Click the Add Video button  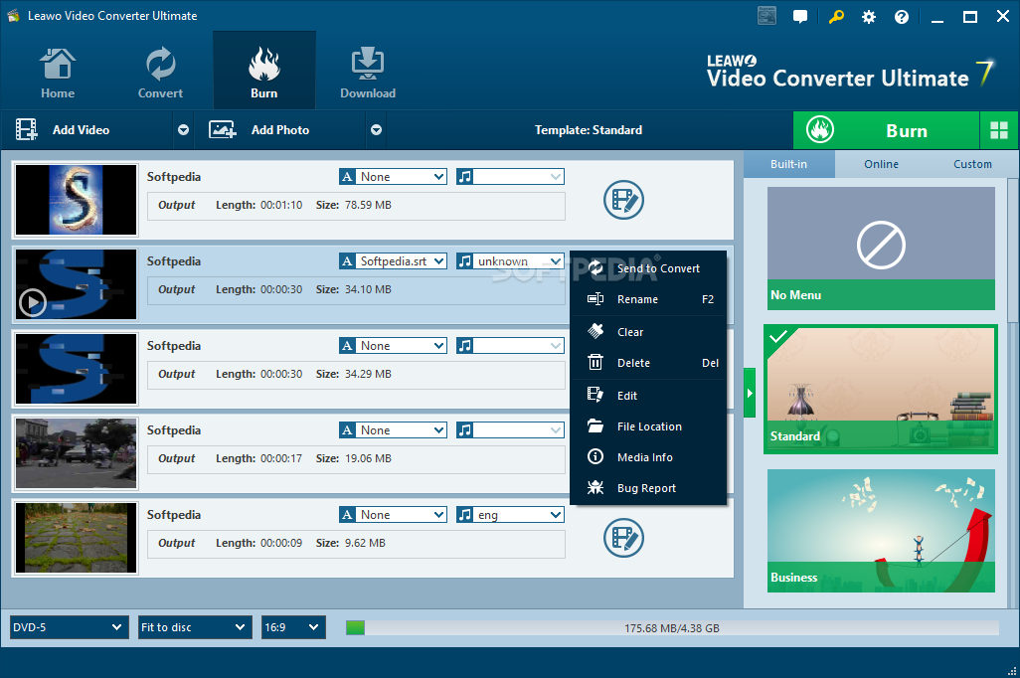(x=87, y=130)
